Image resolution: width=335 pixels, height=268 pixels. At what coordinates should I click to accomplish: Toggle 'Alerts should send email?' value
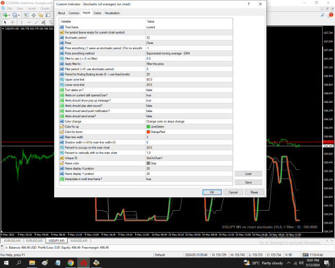(189, 116)
